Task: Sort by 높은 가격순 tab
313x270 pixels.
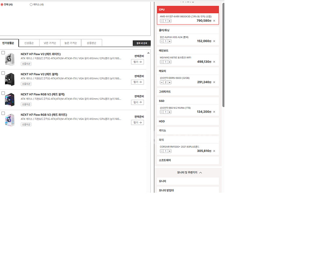Action: [x=71, y=43]
